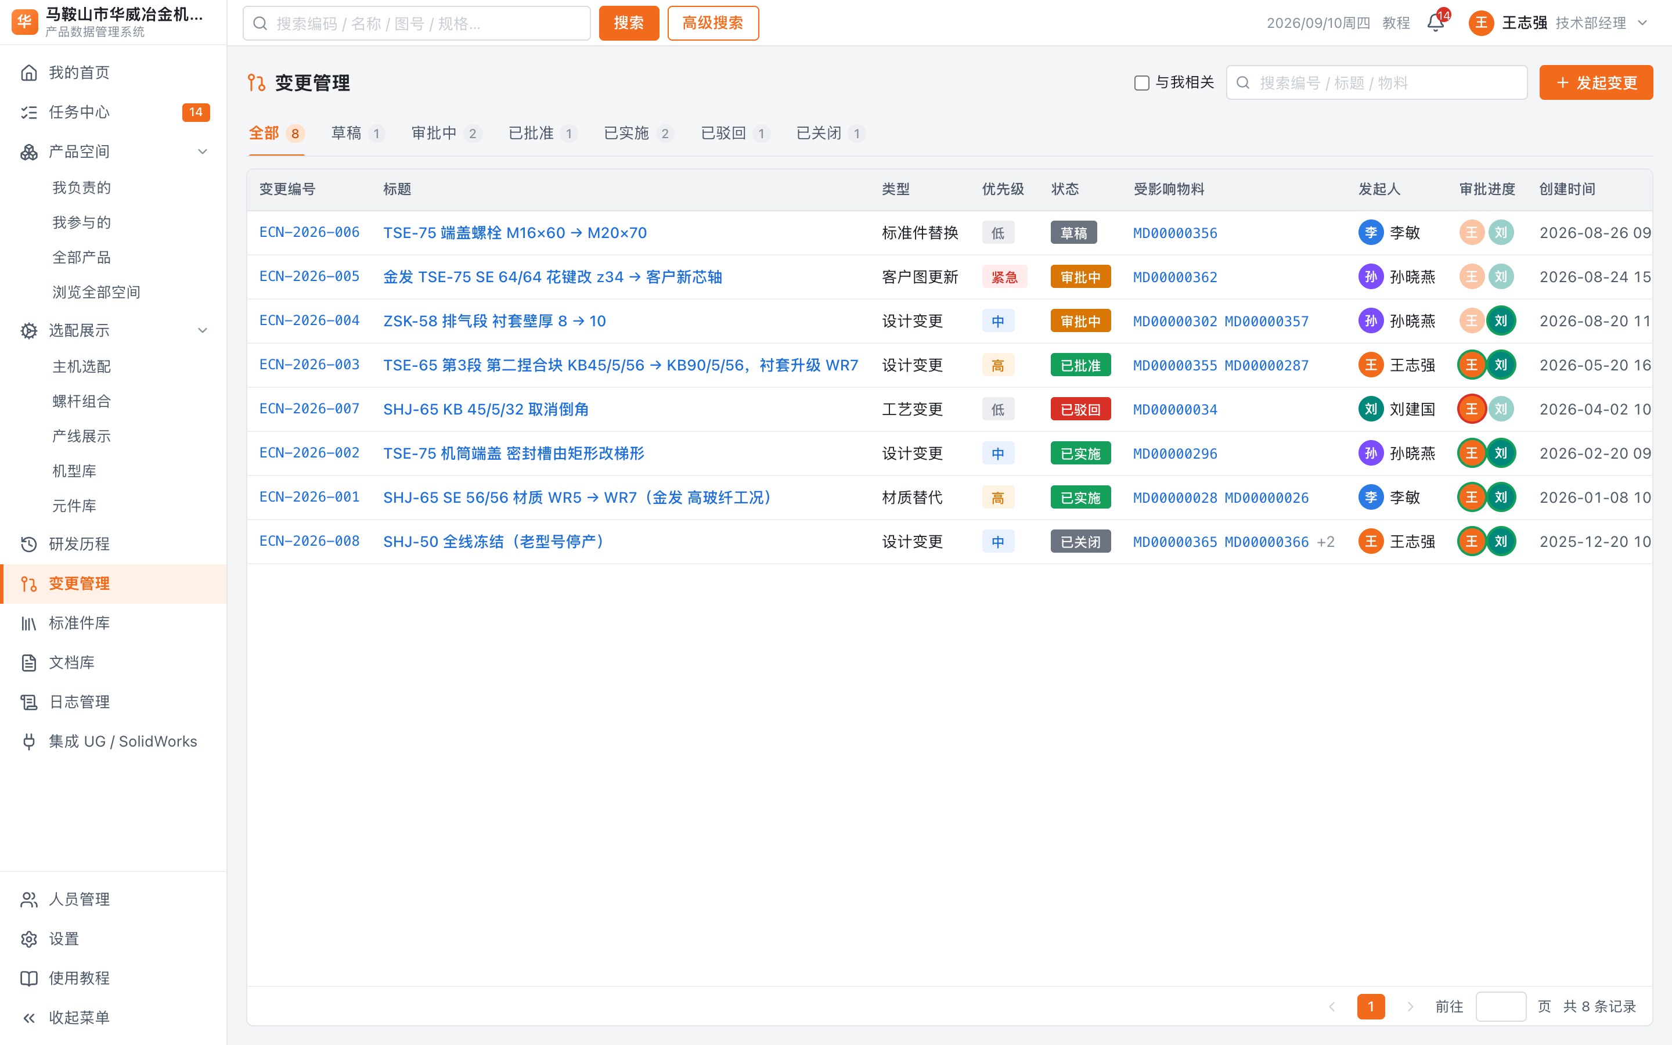Collapse the 产品空间 section chevron
Screen dimensions: 1672x1045
(203, 152)
